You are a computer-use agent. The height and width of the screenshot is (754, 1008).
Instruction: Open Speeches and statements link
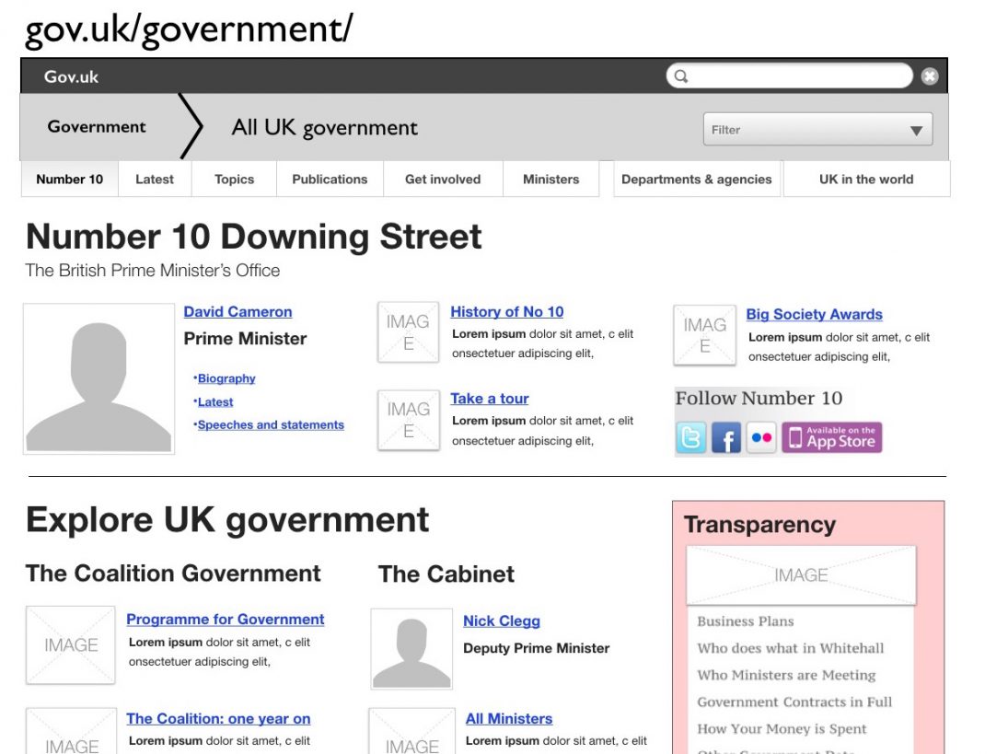271,425
